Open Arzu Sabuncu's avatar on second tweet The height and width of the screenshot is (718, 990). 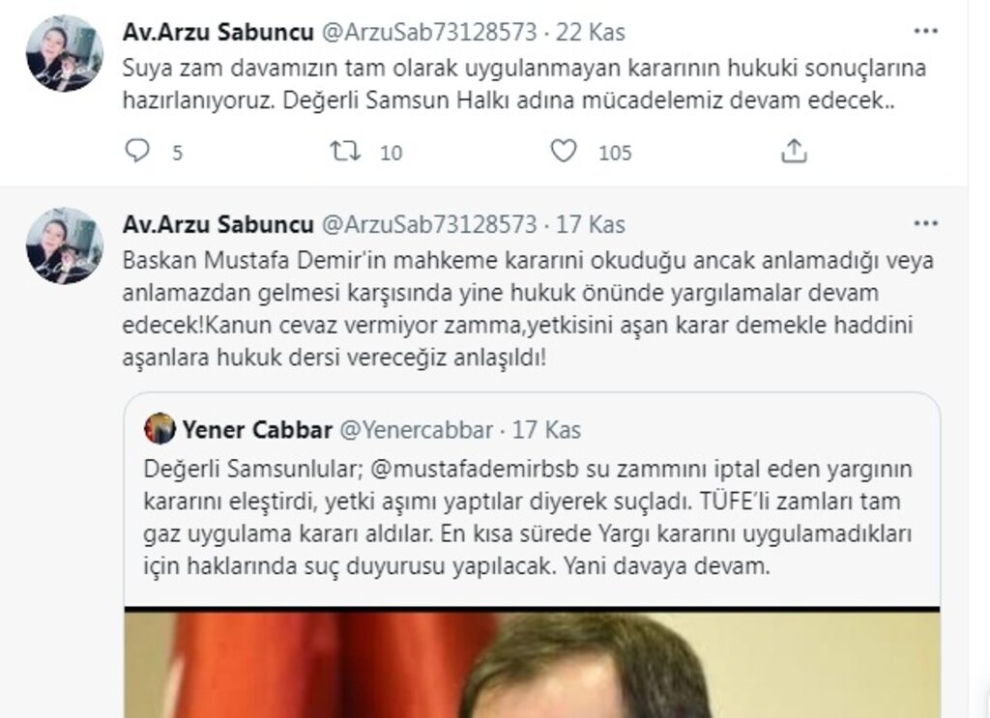click(65, 245)
